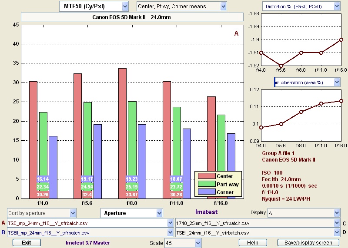Expand the Sort by aperture dropdown
Viewport: 348px width, 248px height.
click(42, 213)
